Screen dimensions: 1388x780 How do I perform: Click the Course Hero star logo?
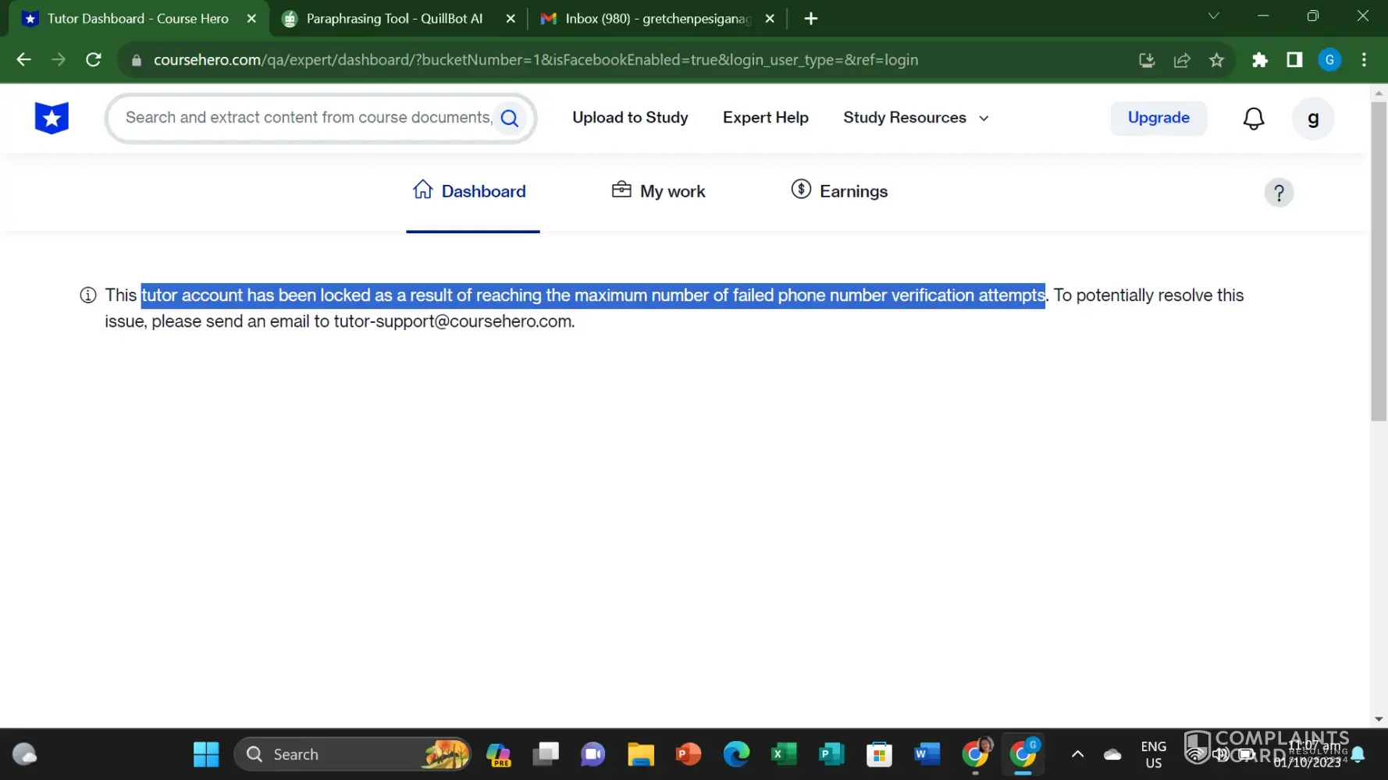[x=52, y=118]
